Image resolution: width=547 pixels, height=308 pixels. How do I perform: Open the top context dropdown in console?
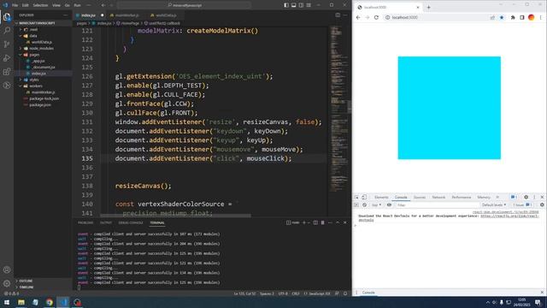(x=376, y=205)
